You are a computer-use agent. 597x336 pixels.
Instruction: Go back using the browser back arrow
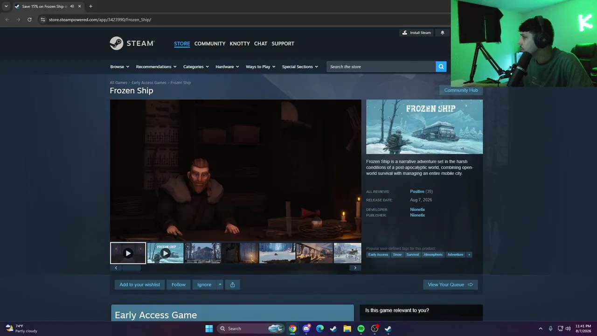coord(7,20)
